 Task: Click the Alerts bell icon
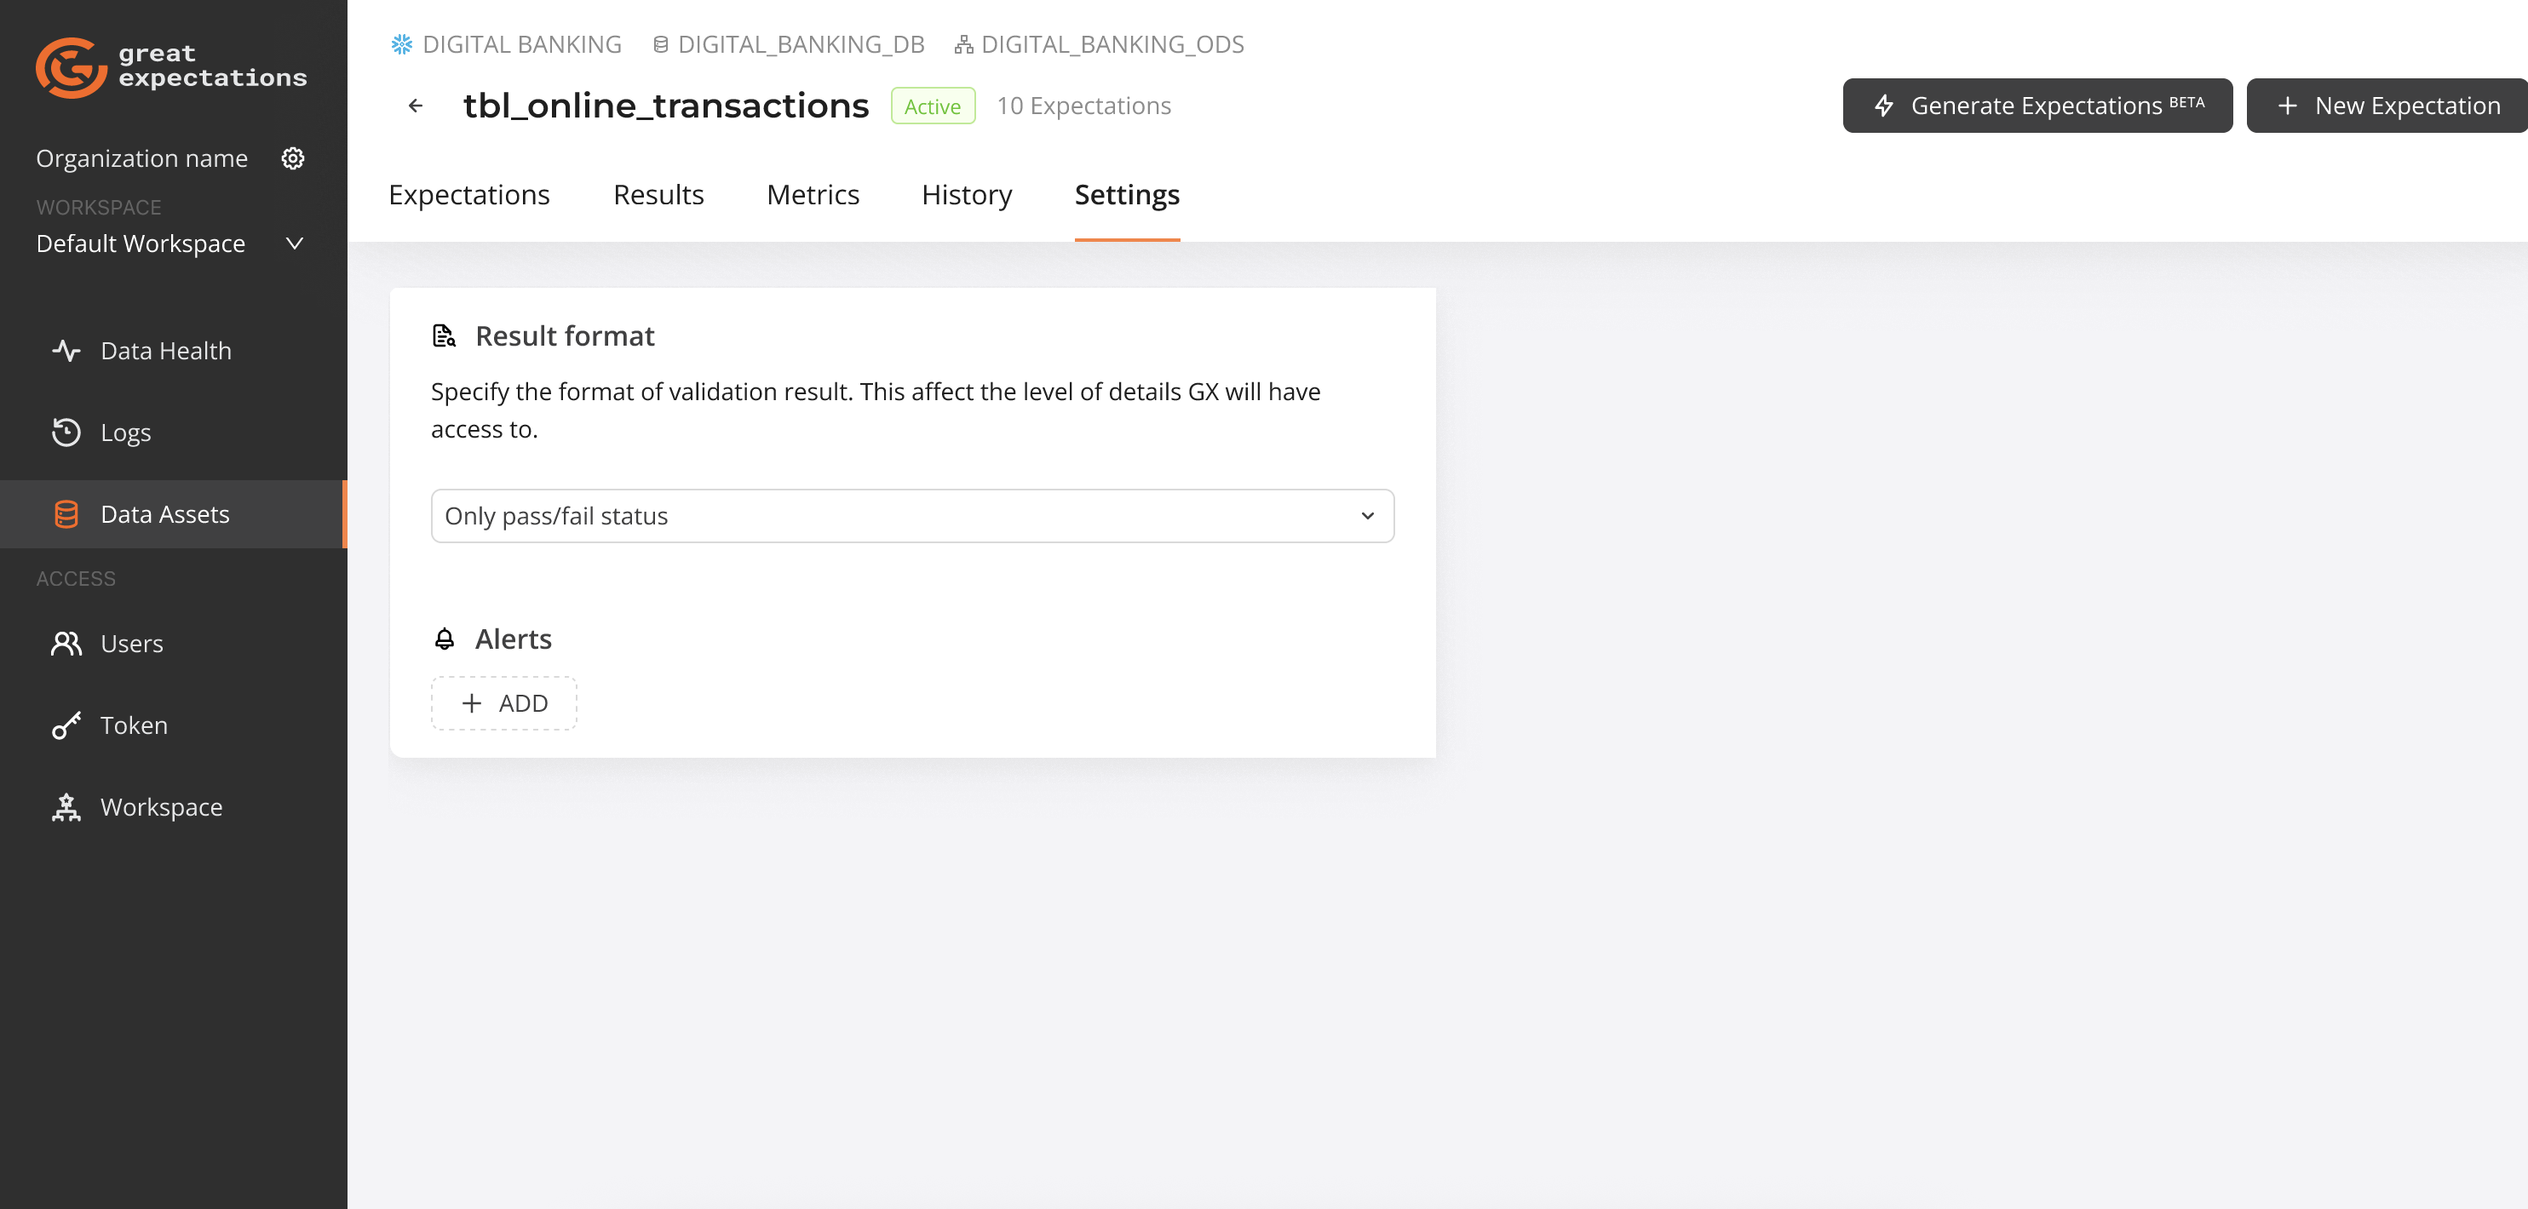pos(445,638)
